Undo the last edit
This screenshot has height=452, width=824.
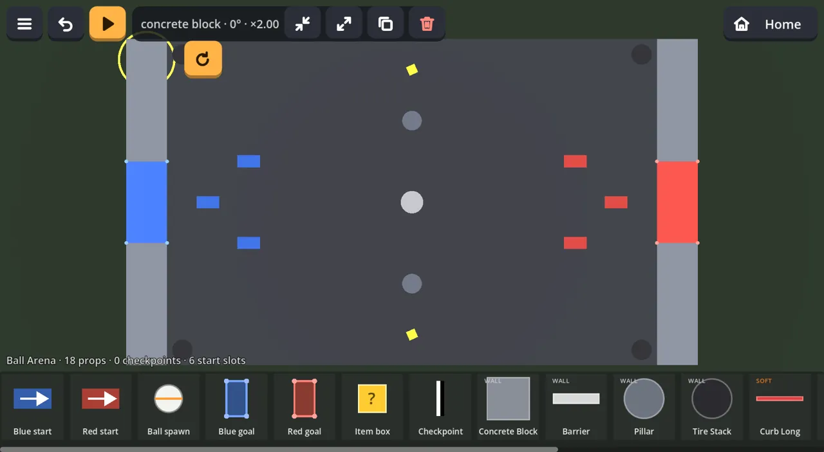coord(66,24)
